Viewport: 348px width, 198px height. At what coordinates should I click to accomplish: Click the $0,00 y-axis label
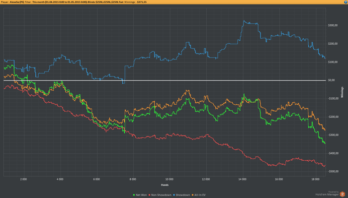tap(332, 80)
